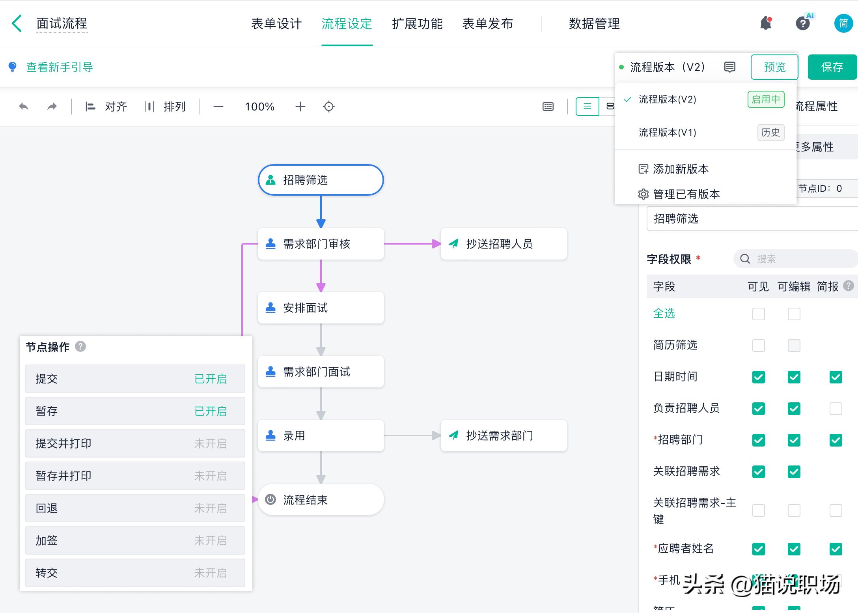
Task: Open the keyboard shortcuts icon
Action: coord(548,107)
